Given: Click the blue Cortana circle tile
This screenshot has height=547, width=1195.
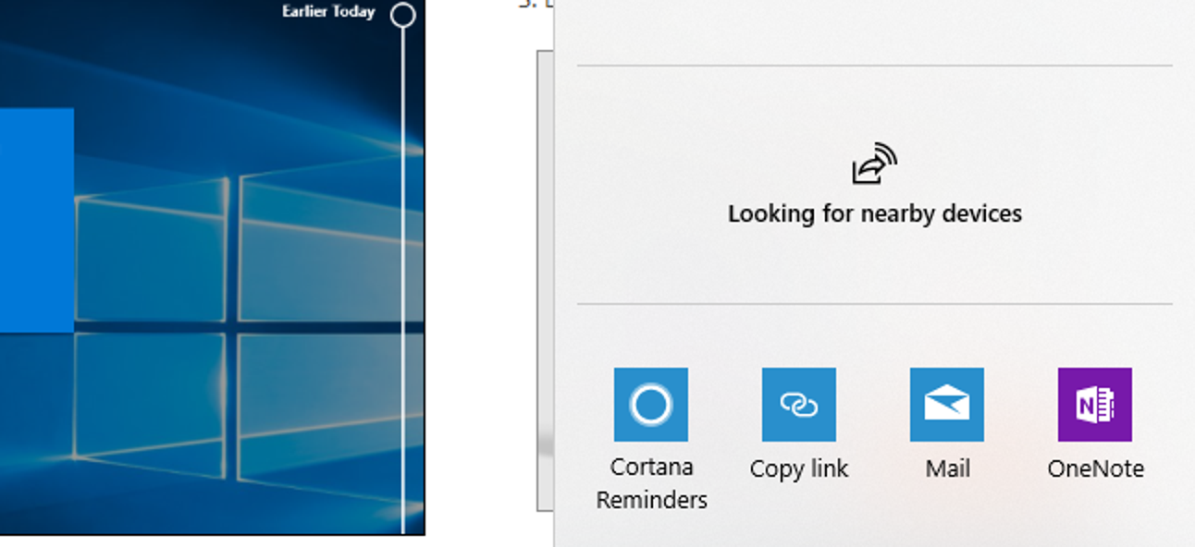Looking at the screenshot, I should point(650,404).
